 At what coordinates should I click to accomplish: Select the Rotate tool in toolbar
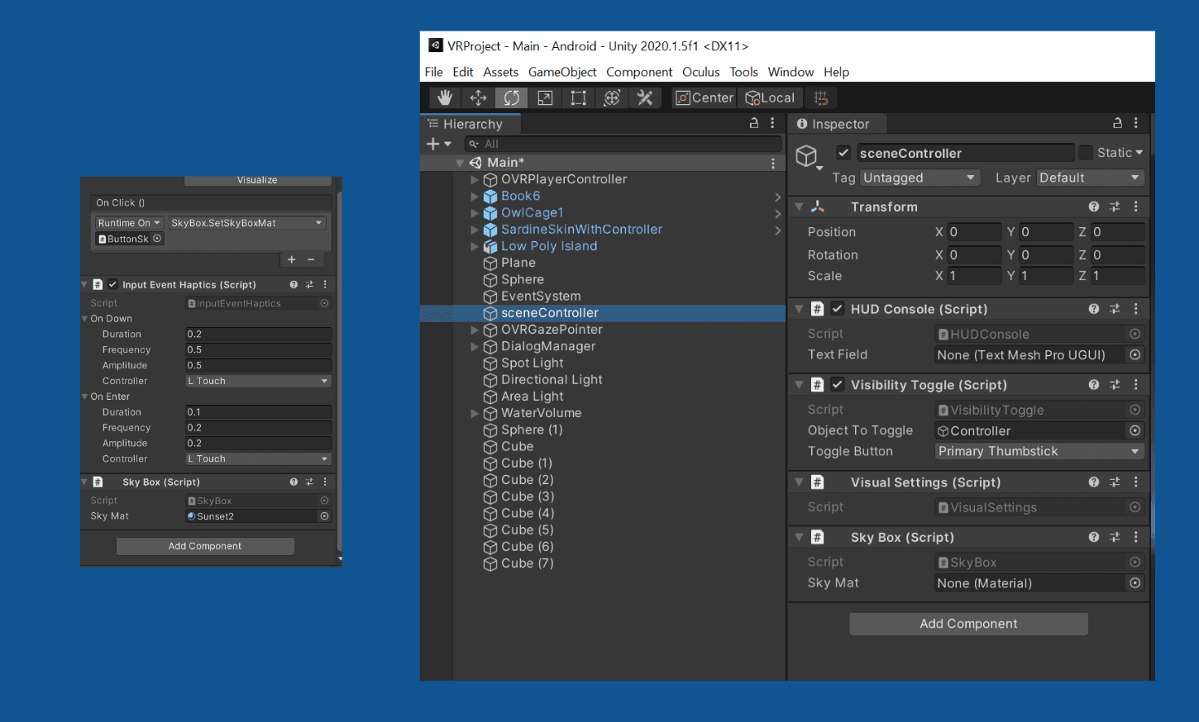click(512, 97)
